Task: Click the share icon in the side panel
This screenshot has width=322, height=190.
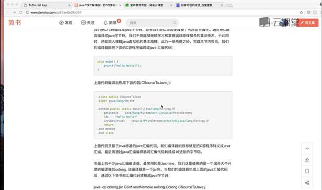Action: [307, 183]
